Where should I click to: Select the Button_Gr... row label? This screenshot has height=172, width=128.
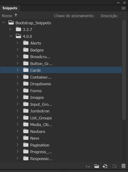click(41, 64)
